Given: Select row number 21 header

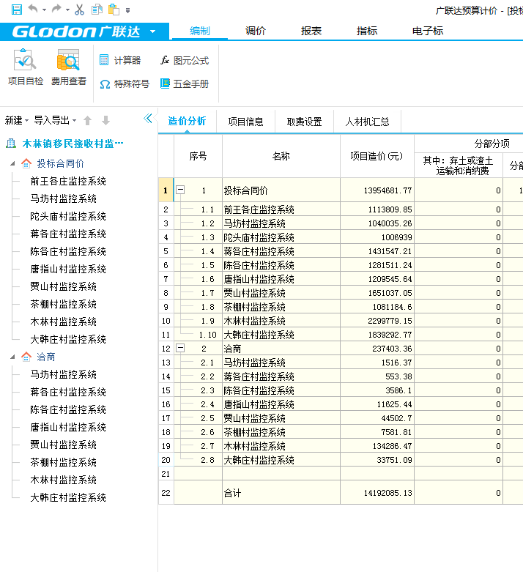Looking at the screenshot, I should [166, 474].
